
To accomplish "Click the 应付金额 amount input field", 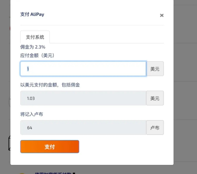I will 83,69.
